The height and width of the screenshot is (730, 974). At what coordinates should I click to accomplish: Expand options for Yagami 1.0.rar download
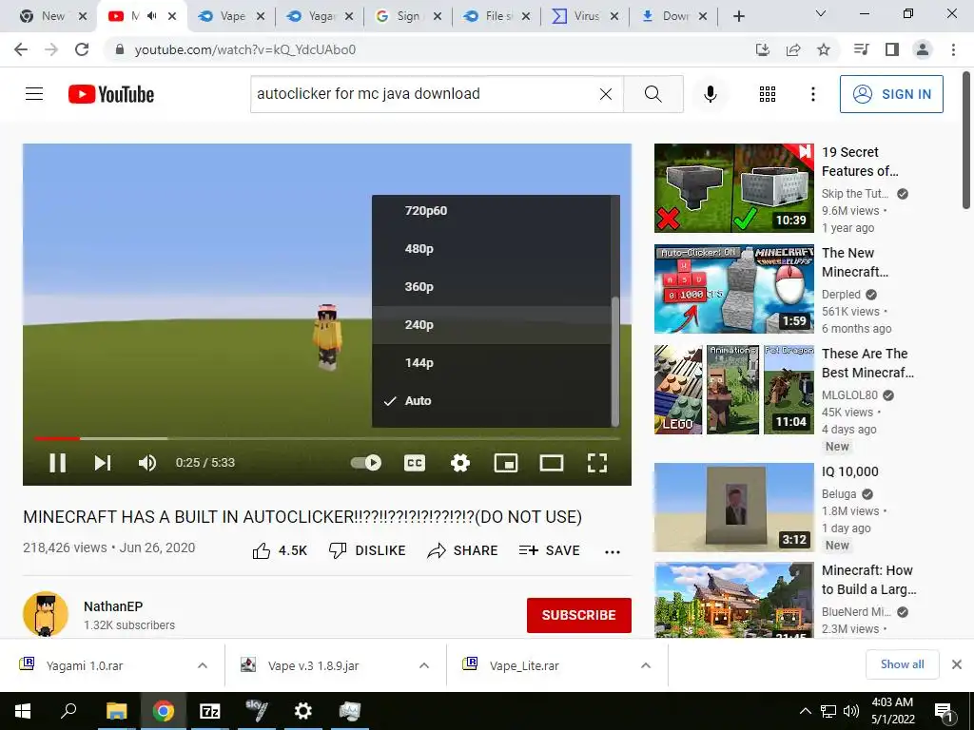(x=203, y=665)
